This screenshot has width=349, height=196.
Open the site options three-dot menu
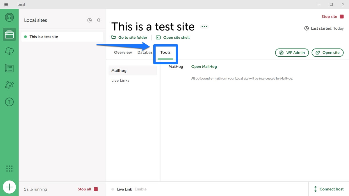[204, 27]
